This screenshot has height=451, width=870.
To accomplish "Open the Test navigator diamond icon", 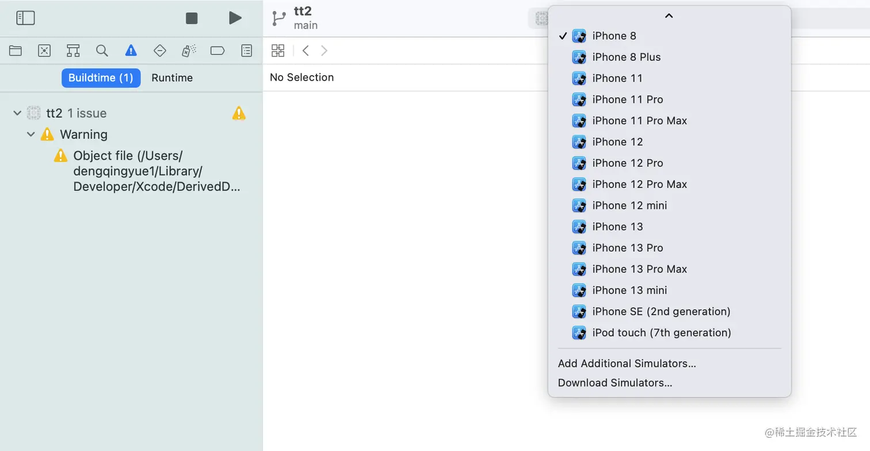I will point(160,51).
